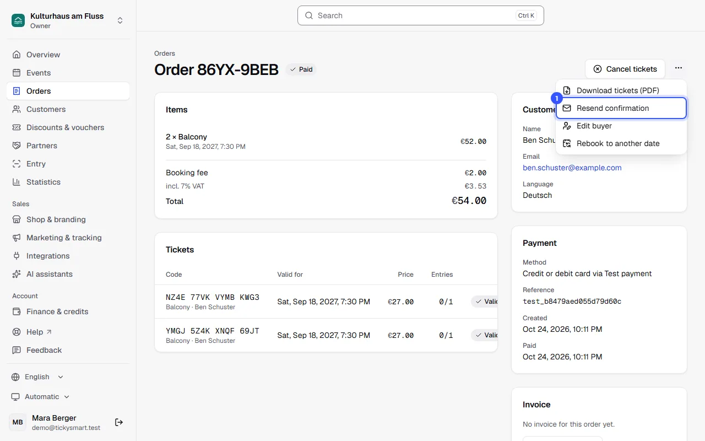705x441 pixels.
Task: Click the Order 86YX-9BEB heading
Action: 216,69
